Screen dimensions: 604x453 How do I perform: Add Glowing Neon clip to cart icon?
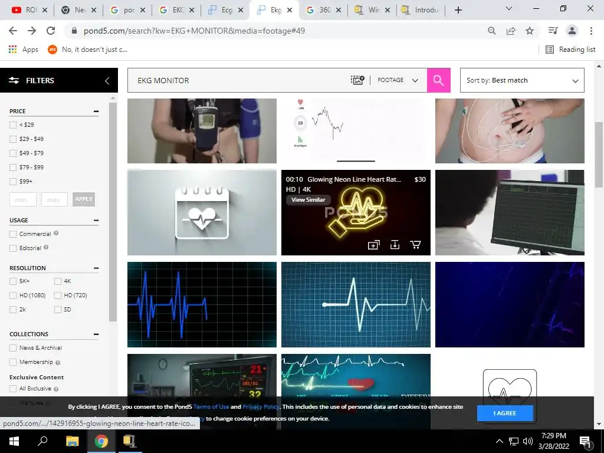[x=416, y=245]
